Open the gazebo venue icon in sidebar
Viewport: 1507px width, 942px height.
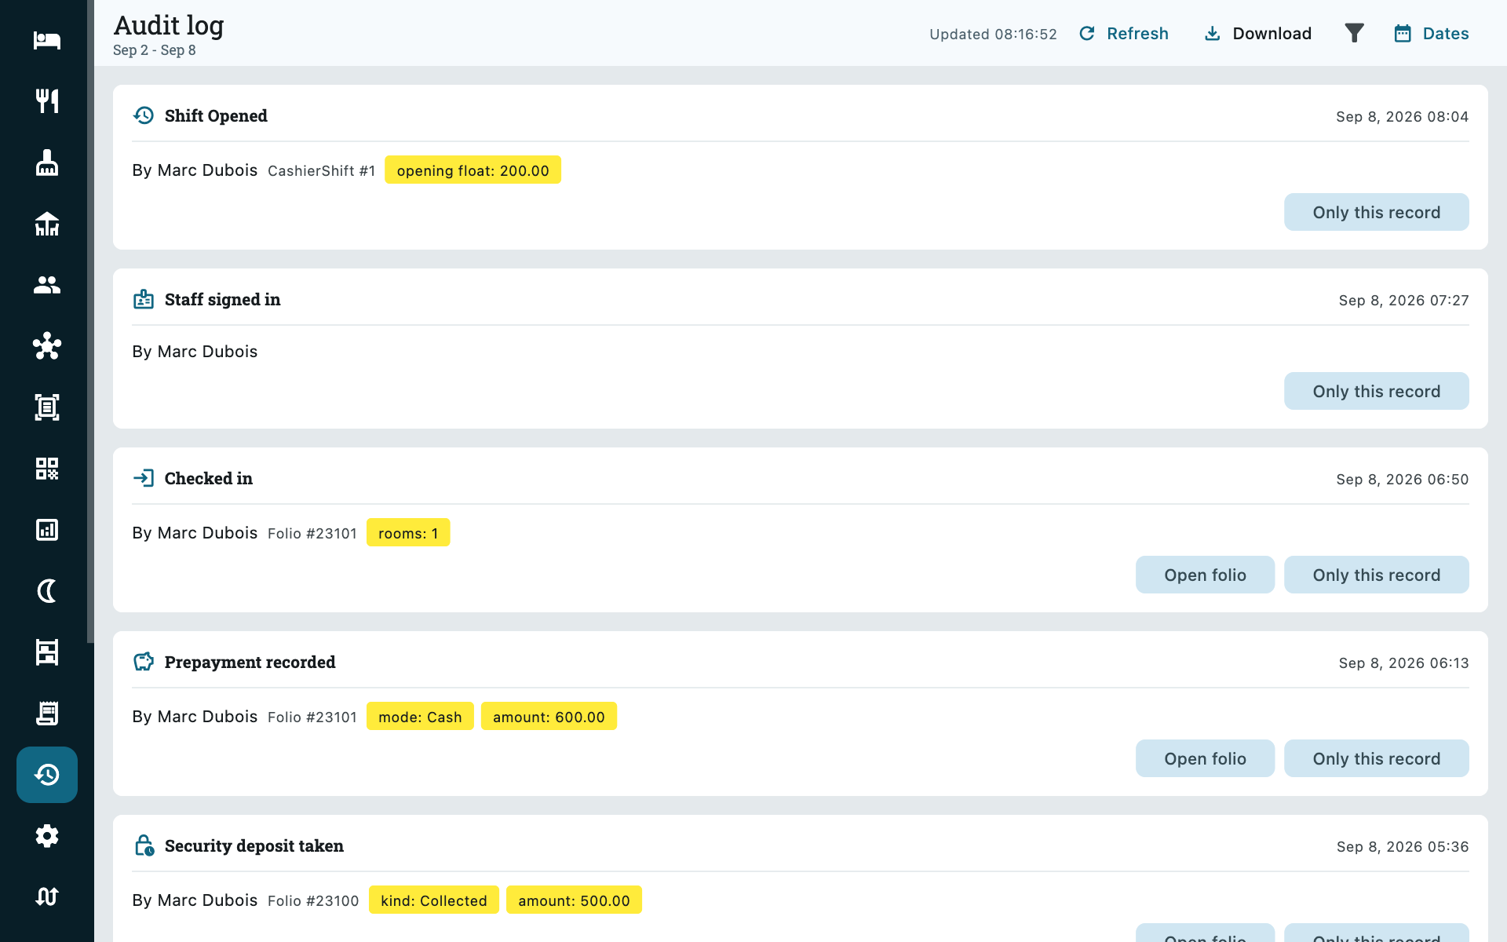(x=47, y=224)
